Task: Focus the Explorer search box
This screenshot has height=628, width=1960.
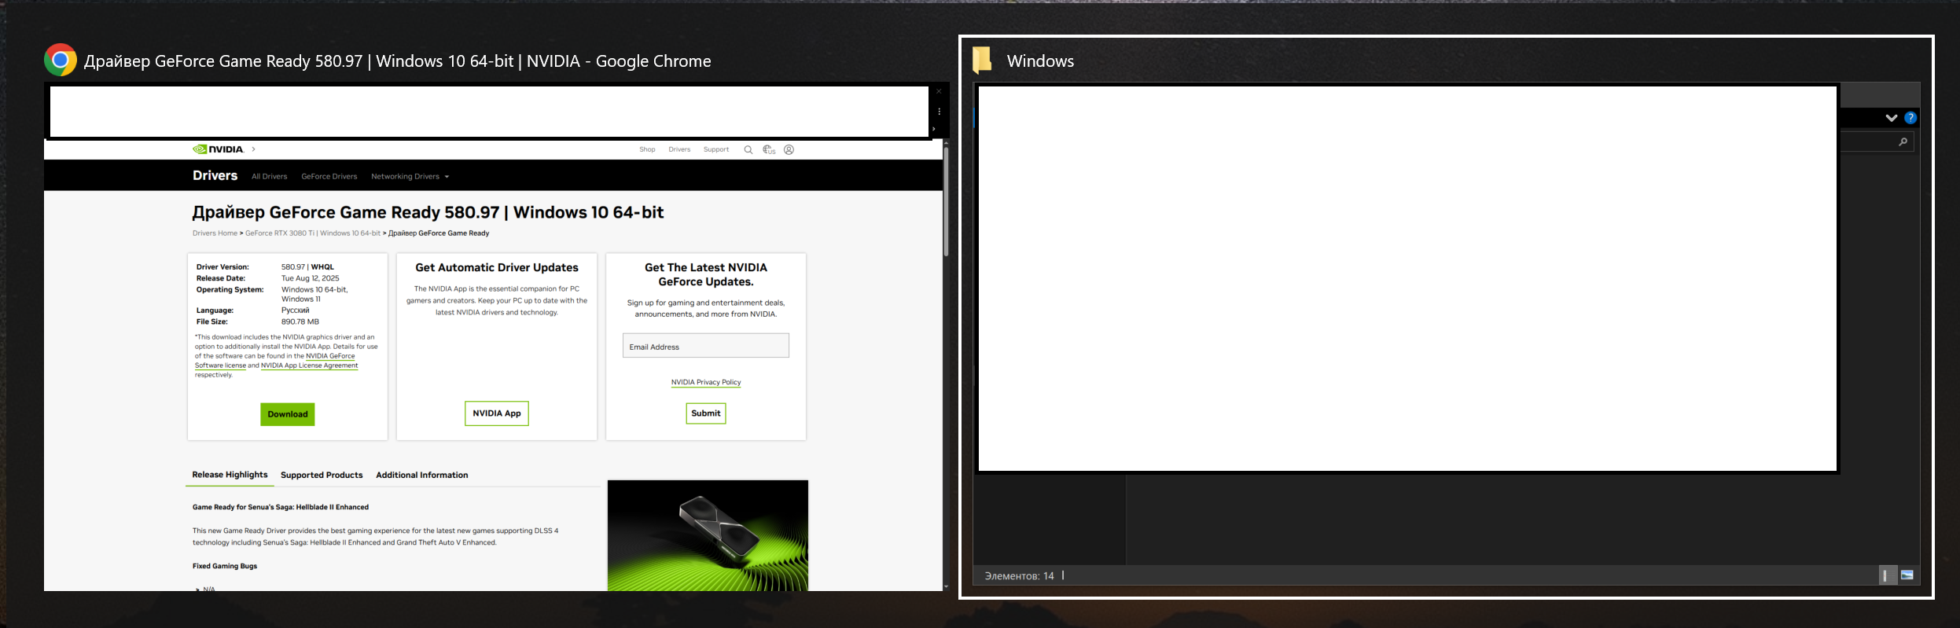Action: (1876, 142)
